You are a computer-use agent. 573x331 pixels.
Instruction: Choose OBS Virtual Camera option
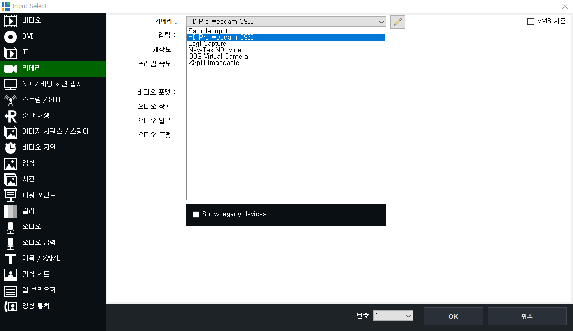pyautogui.click(x=286, y=56)
